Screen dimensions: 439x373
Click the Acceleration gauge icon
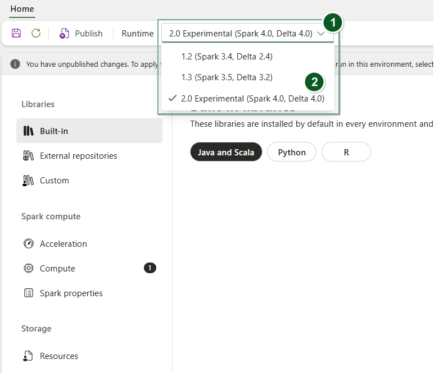tap(29, 244)
